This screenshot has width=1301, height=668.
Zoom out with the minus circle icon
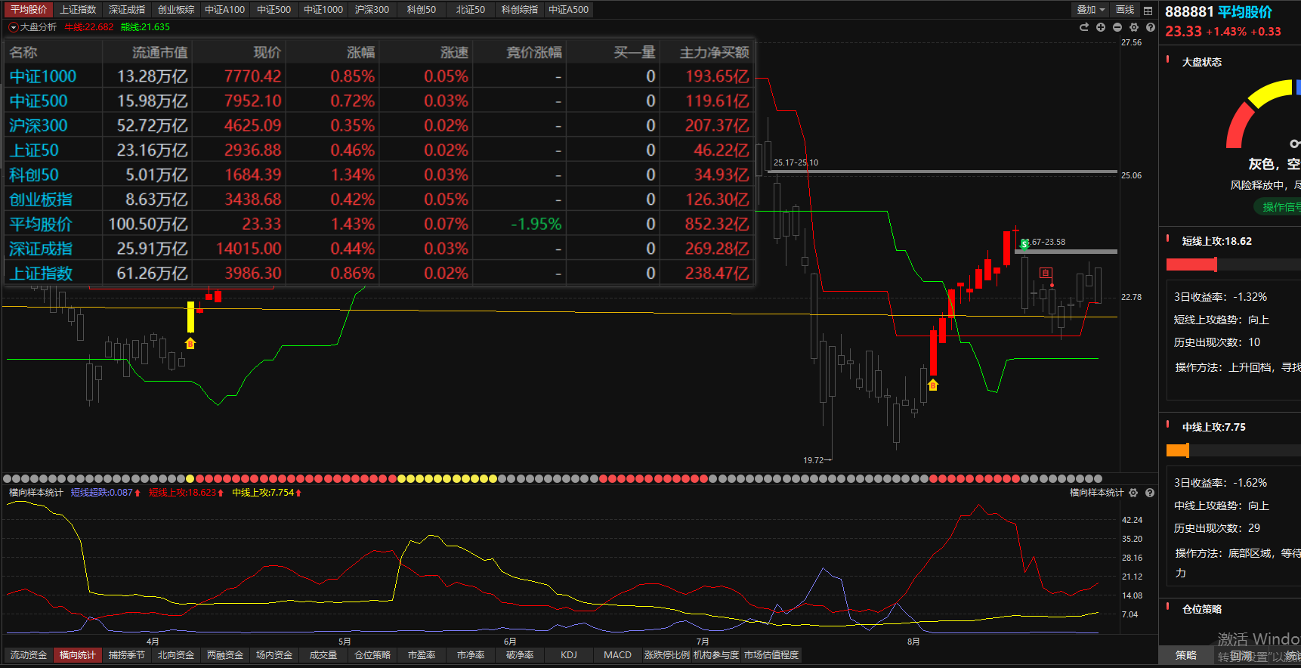tap(1117, 27)
